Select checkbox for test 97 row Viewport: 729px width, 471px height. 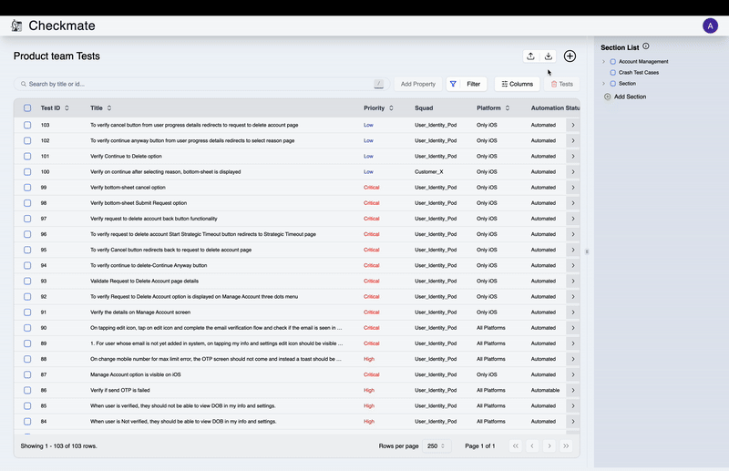27,219
